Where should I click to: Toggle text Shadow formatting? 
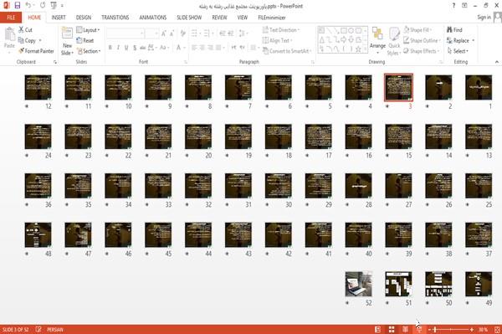pyautogui.click(x=135, y=48)
